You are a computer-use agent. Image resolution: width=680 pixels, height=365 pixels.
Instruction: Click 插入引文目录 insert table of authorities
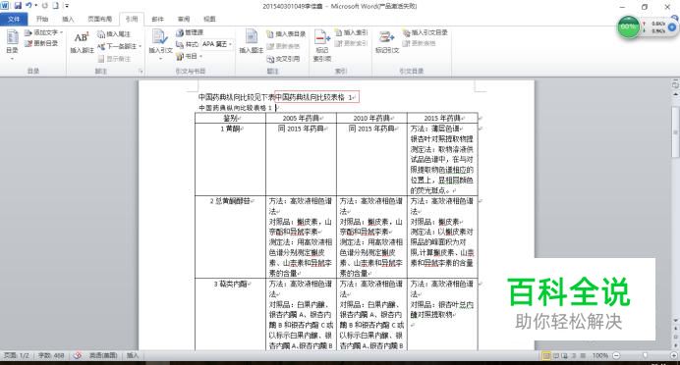425,33
